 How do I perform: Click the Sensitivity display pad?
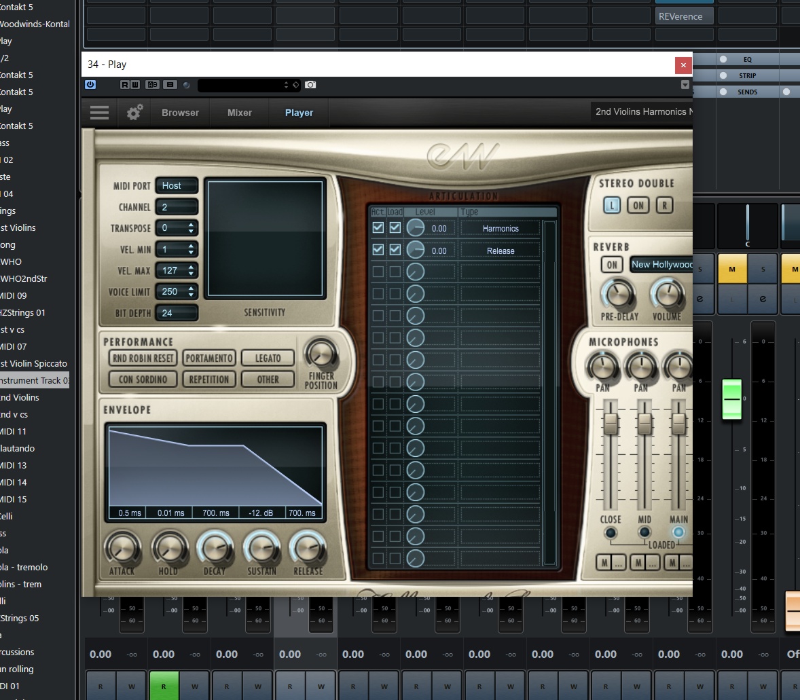266,238
